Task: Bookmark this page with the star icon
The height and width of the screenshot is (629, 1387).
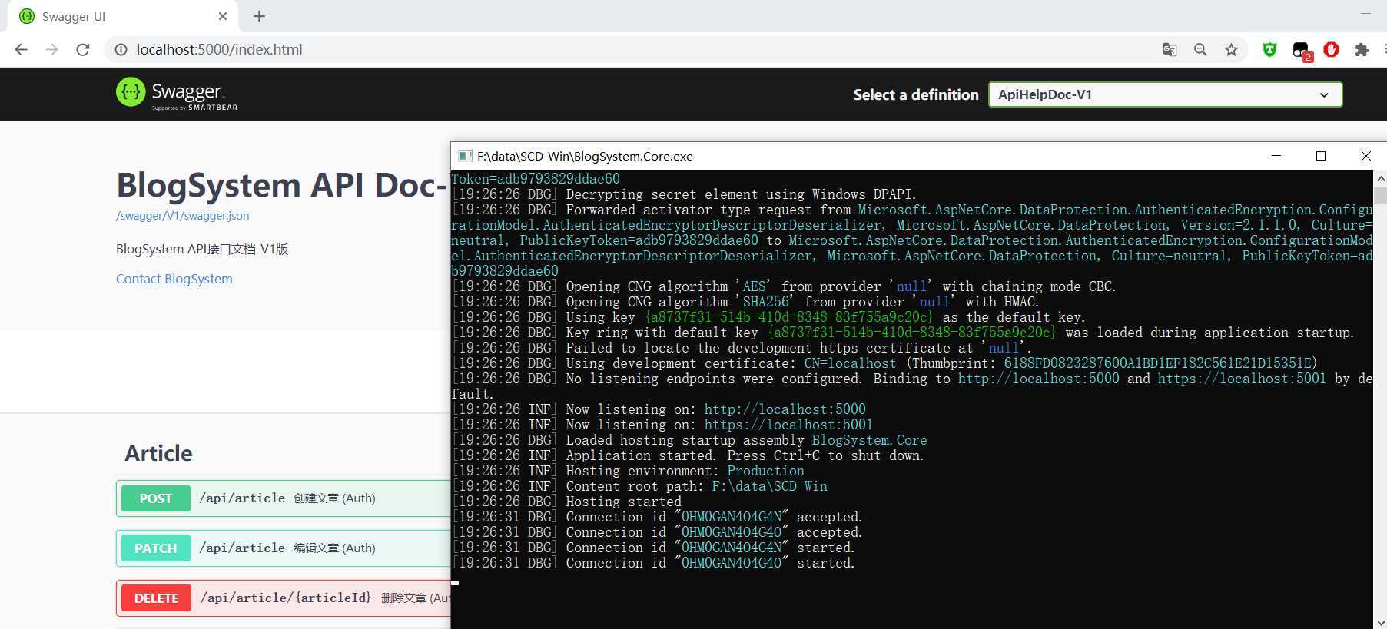Action: click(x=1231, y=49)
